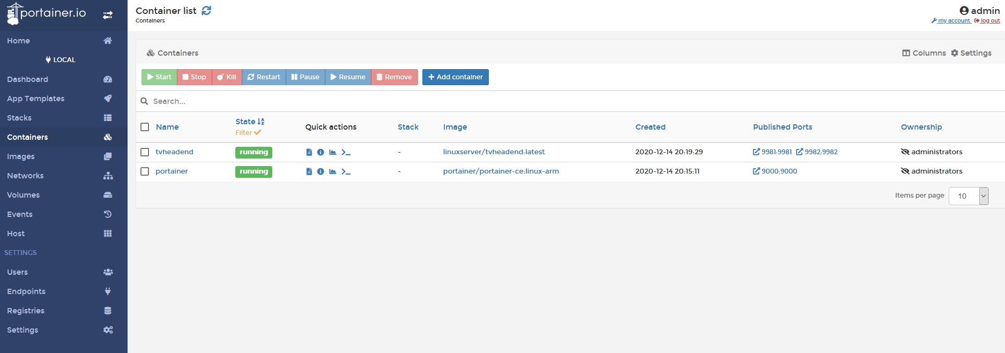This screenshot has width=1005, height=353.
Task: Click the Images clone icon
Action: [x=108, y=156]
